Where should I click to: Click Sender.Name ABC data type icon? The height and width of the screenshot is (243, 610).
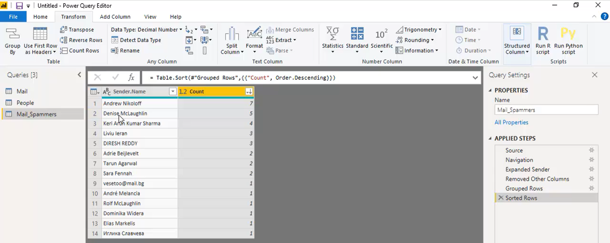coord(107,92)
